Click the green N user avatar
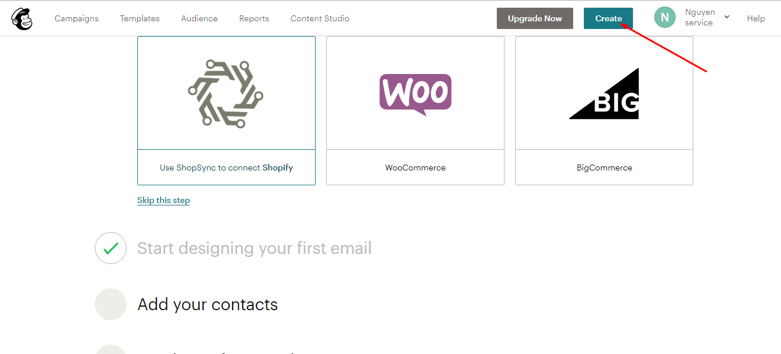 (x=664, y=17)
